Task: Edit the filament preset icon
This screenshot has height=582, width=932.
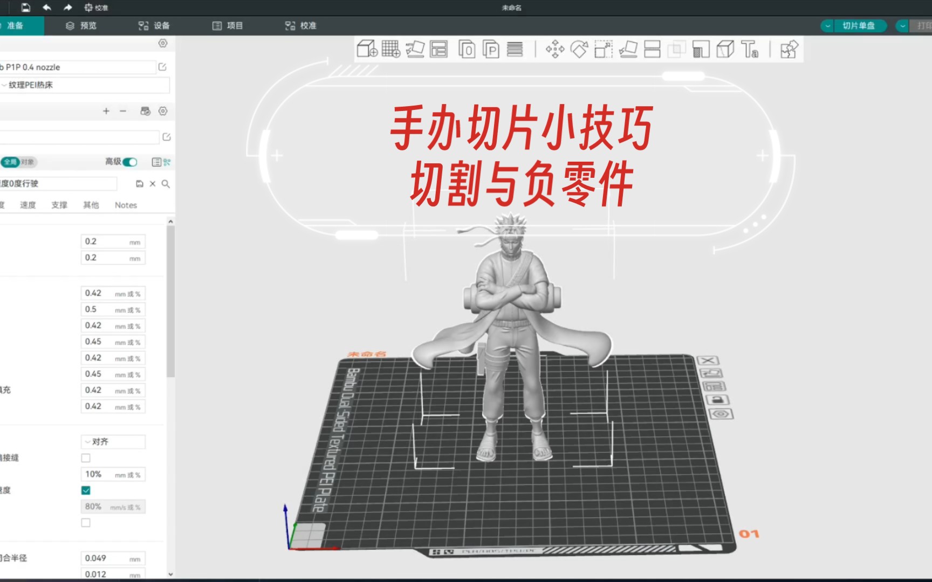Action: [167, 137]
